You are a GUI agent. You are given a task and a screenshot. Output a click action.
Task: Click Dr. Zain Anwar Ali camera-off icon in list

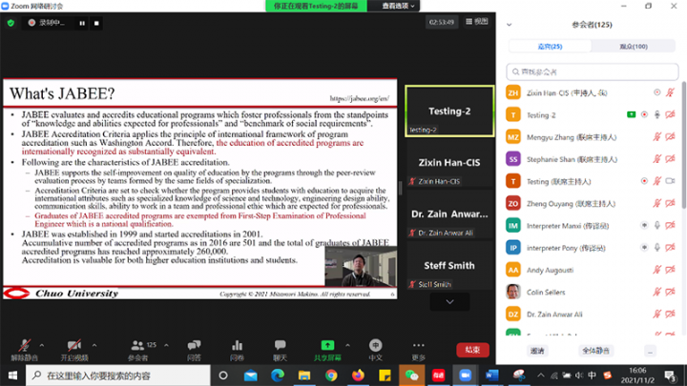click(670, 314)
